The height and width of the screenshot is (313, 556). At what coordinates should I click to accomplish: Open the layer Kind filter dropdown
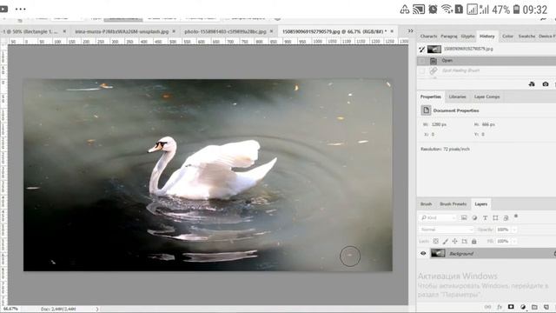click(437, 218)
